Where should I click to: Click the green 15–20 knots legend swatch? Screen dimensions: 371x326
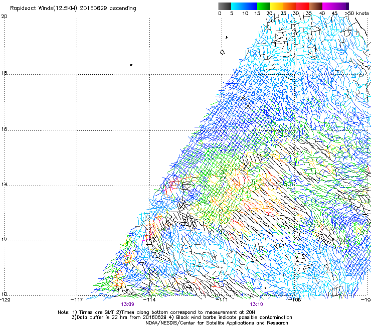pos(264,6)
